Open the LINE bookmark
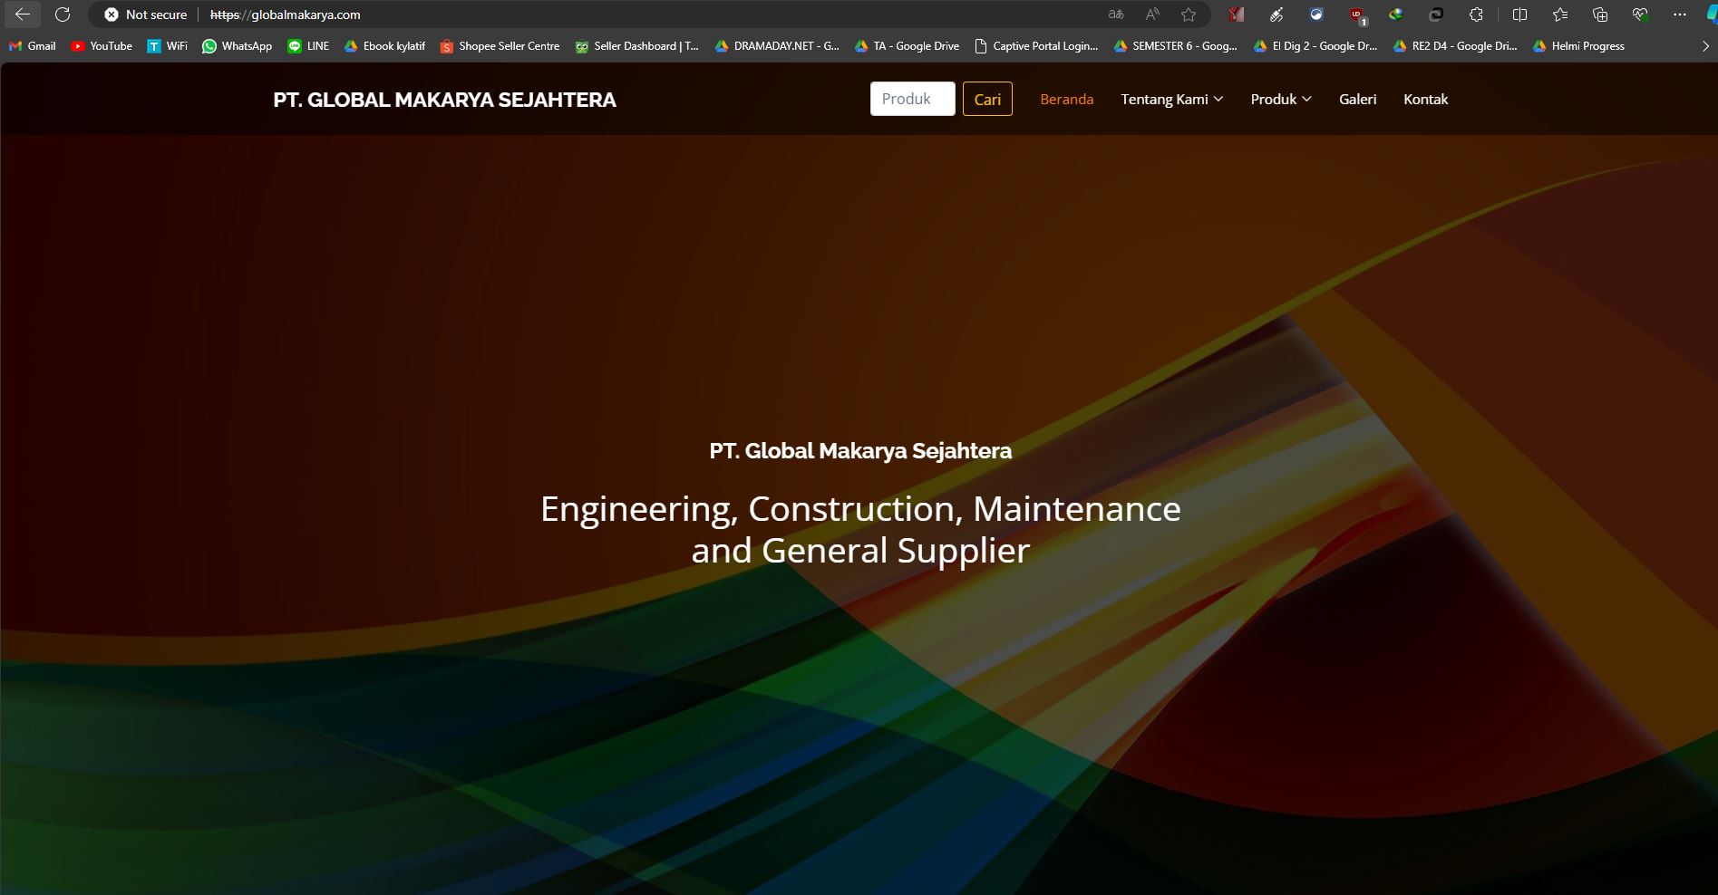Image resolution: width=1718 pixels, height=895 pixels. (x=308, y=46)
